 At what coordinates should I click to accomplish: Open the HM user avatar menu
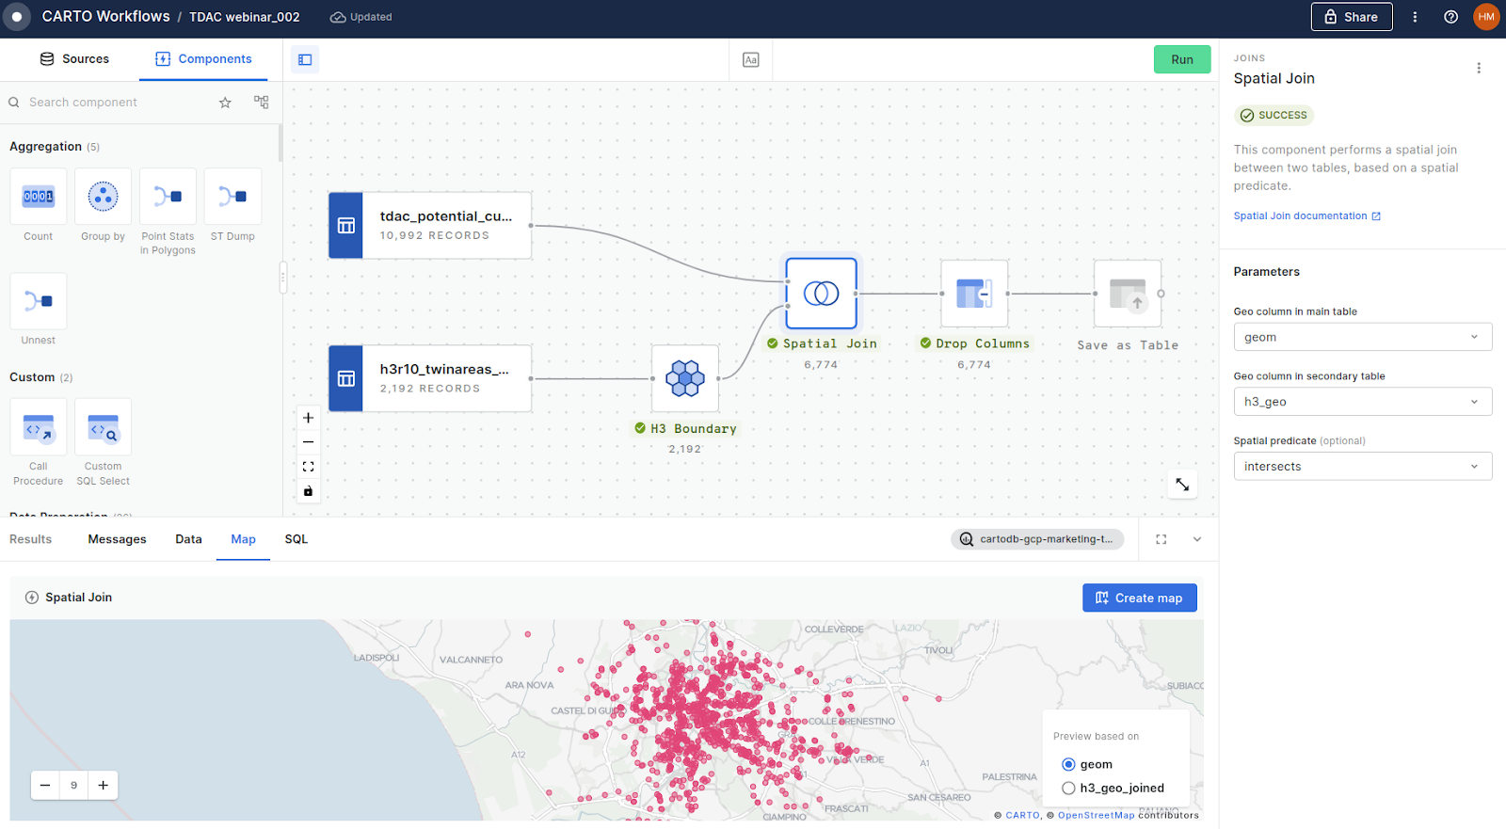(1486, 17)
